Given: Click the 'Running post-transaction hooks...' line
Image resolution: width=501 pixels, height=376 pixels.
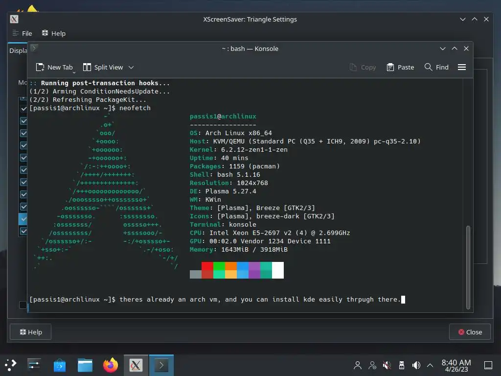Looking at the screenshot, I should 99,83.
